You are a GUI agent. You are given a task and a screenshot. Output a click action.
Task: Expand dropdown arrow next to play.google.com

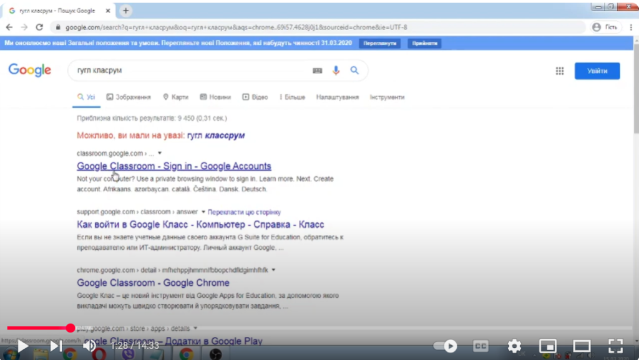click(195, 328)
